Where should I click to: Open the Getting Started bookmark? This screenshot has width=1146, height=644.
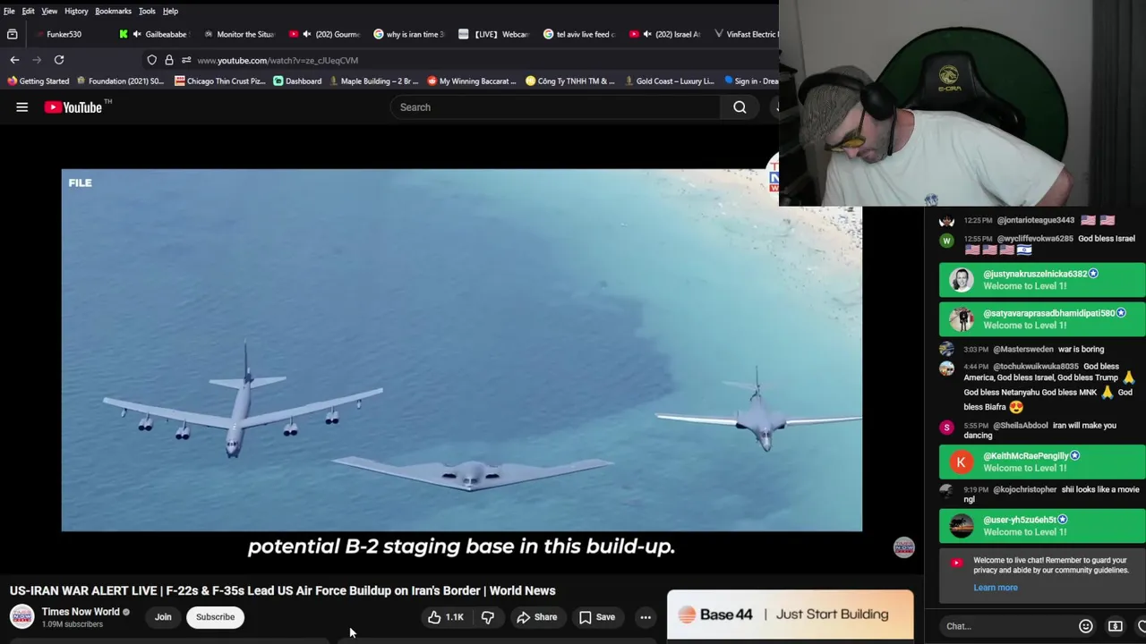tap(38, 81)
